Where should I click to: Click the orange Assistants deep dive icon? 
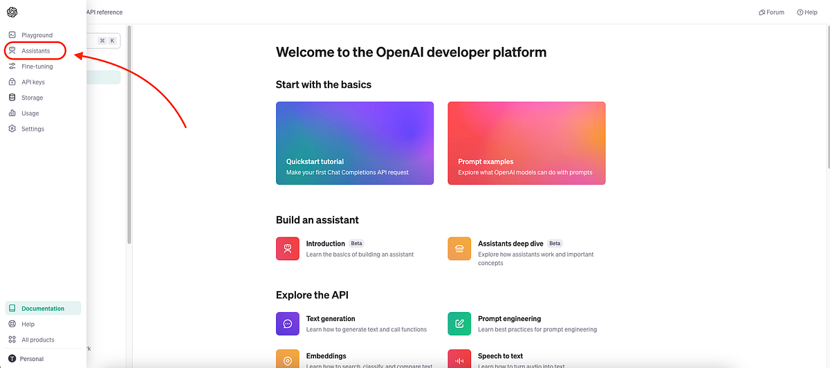(459, 248)
